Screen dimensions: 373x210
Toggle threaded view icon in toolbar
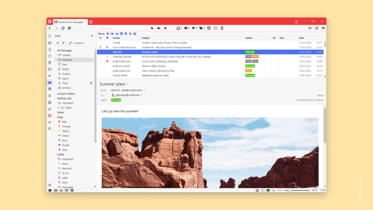click(x=317, y=28)
